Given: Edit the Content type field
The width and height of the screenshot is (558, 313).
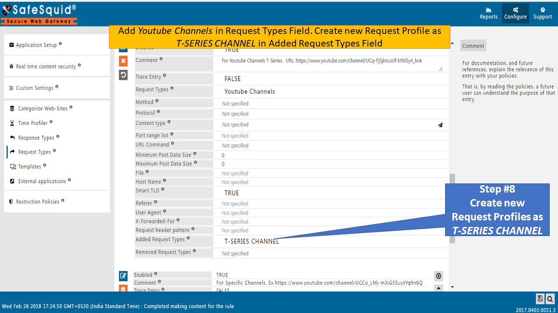Looking at the screenshot, I should click(329, 125).
